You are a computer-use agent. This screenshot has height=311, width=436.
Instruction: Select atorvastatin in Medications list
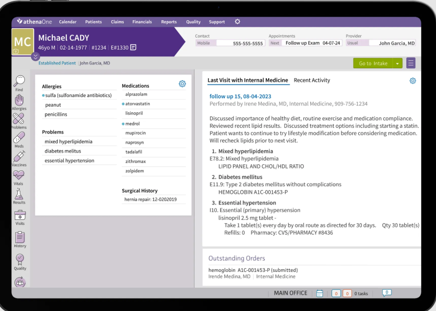point(154,104)
